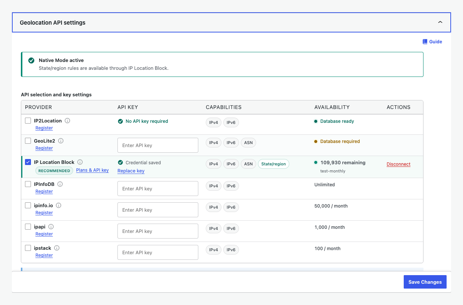Click the ACTIONS column header
Viewport: 463px width, 305px height.
pos(399,107)
